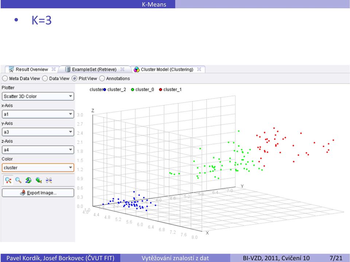350x262 pixels.
Task: Switch to the ExampleSet (Retrieve) tab
Action: [94, 69]
